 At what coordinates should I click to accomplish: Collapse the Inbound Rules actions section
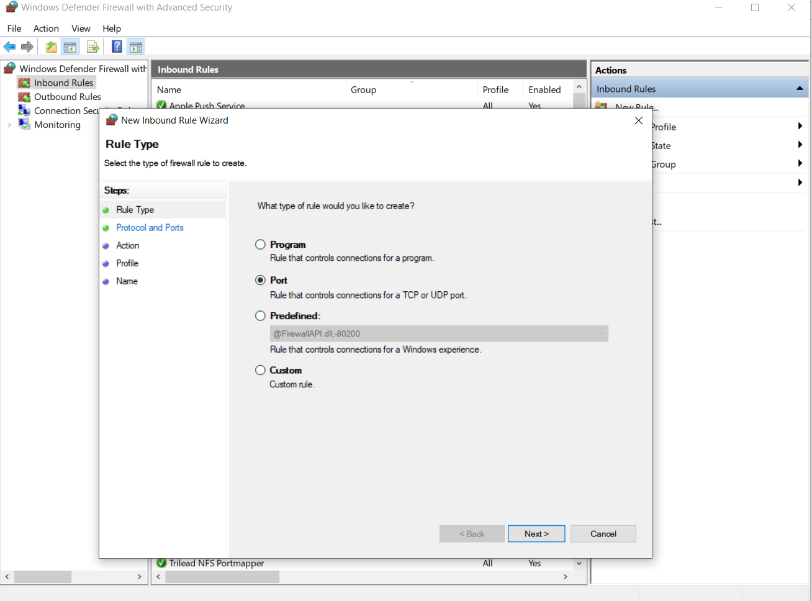pyautogui.click(x=800, y=89)
